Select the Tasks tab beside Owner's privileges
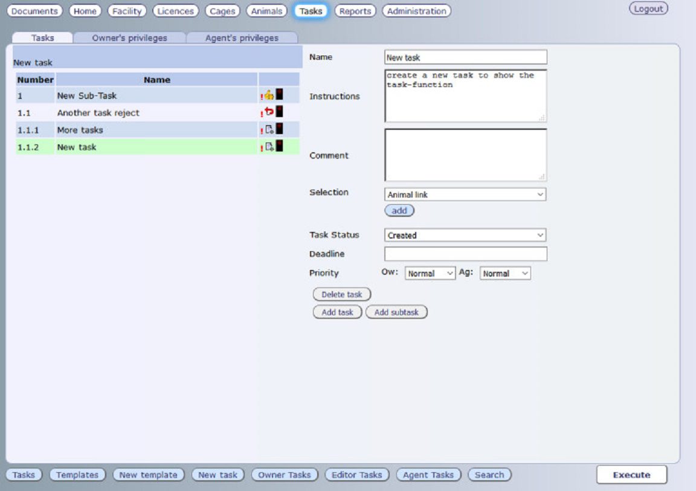 click(x=43, y=37)
